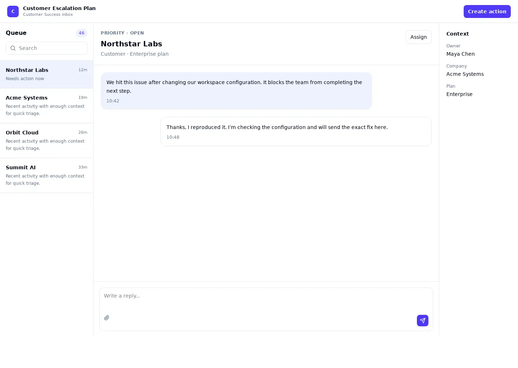This screenshot has height=368, width=518.
Task: Click the Enterprise plan value in Context
Action: point(459,94)
